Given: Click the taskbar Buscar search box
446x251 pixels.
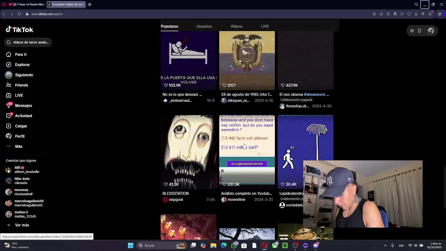Looking at the screenshot, I should point(162,245).
